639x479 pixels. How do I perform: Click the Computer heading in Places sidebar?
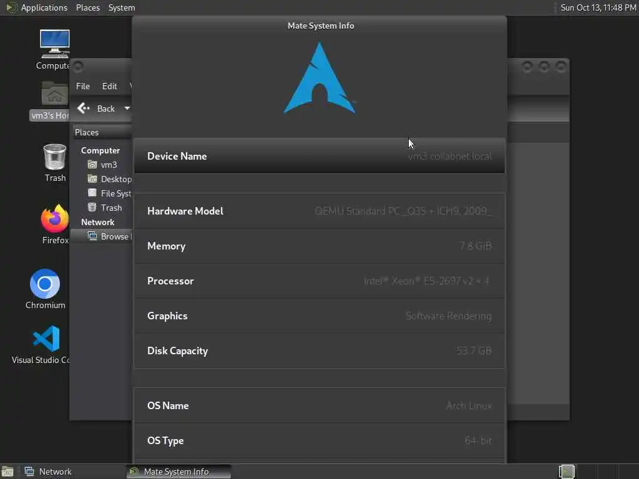tap(100, 151)
